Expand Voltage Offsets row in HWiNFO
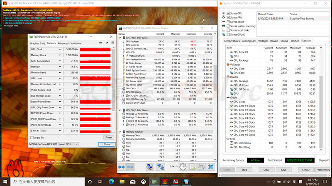This screenshot has height=186, width=332. point(123,56)
